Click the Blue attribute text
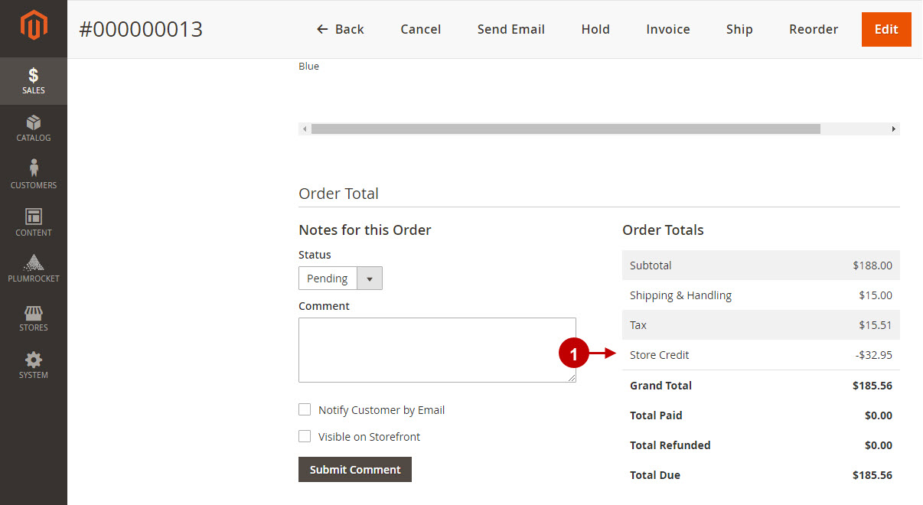This screenshot has width=923, height=505. (308, 67)
